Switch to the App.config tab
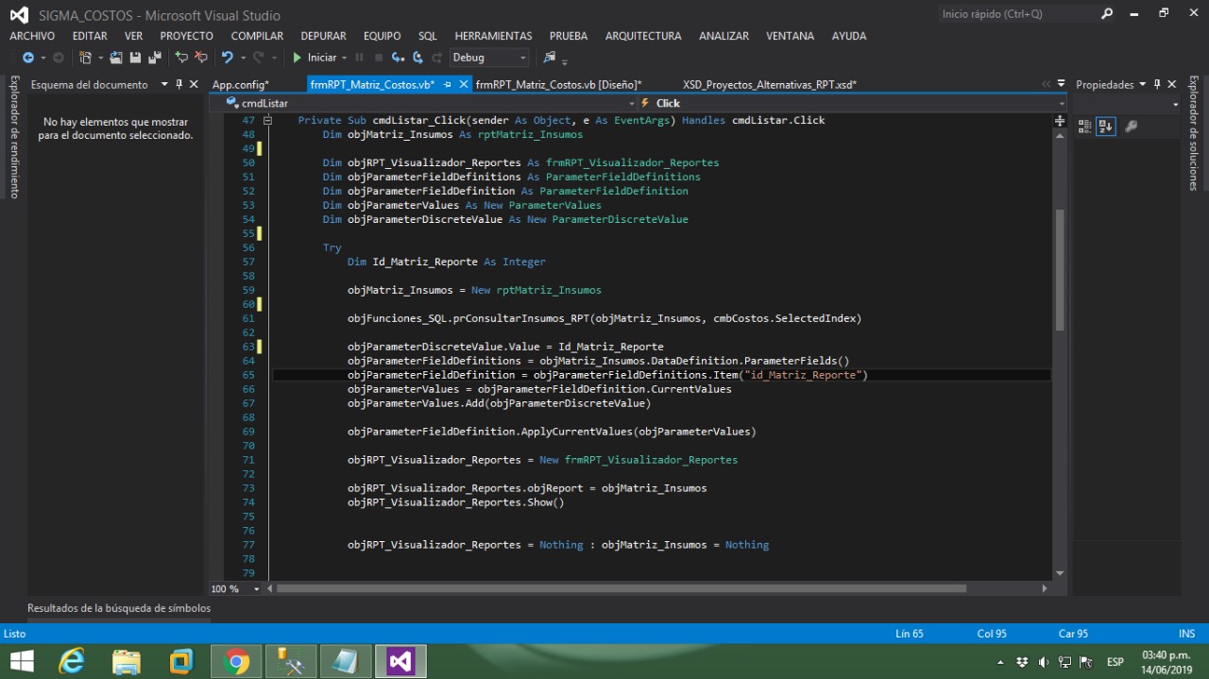The height and width of the screenshot is (679, 1209). (240, 85)
